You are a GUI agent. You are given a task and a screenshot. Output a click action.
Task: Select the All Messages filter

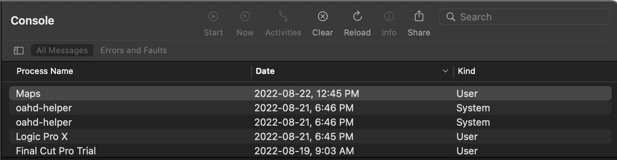[x=62, y=51]
